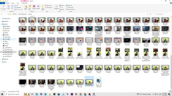
Task: Click Select none in the ribbon
Action: [70, 7]
